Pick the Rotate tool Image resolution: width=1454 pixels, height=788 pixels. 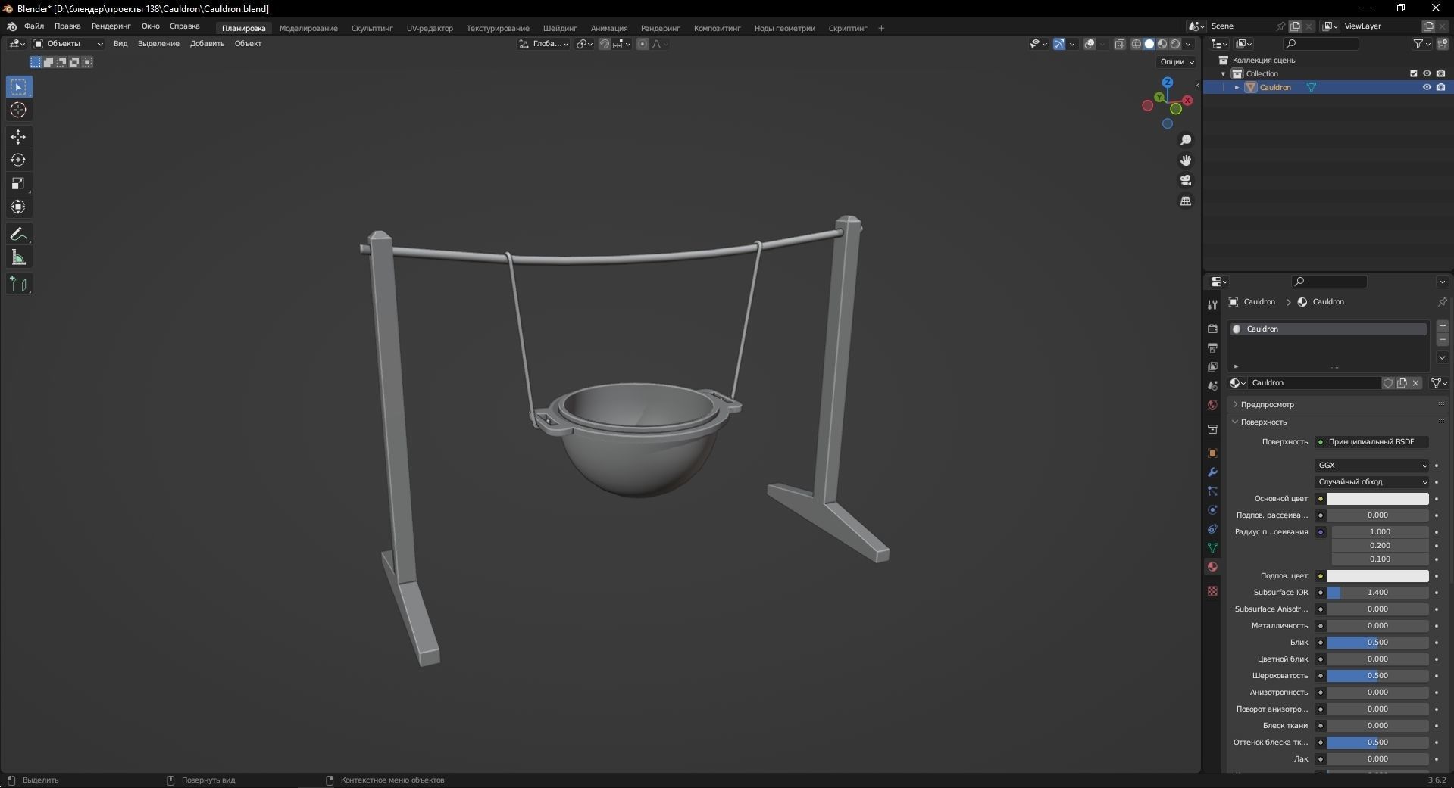pyautogui.click(x=19, y=160)
